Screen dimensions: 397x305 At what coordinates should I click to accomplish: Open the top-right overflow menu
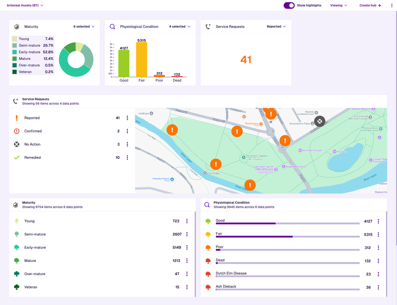pos(391,5)
